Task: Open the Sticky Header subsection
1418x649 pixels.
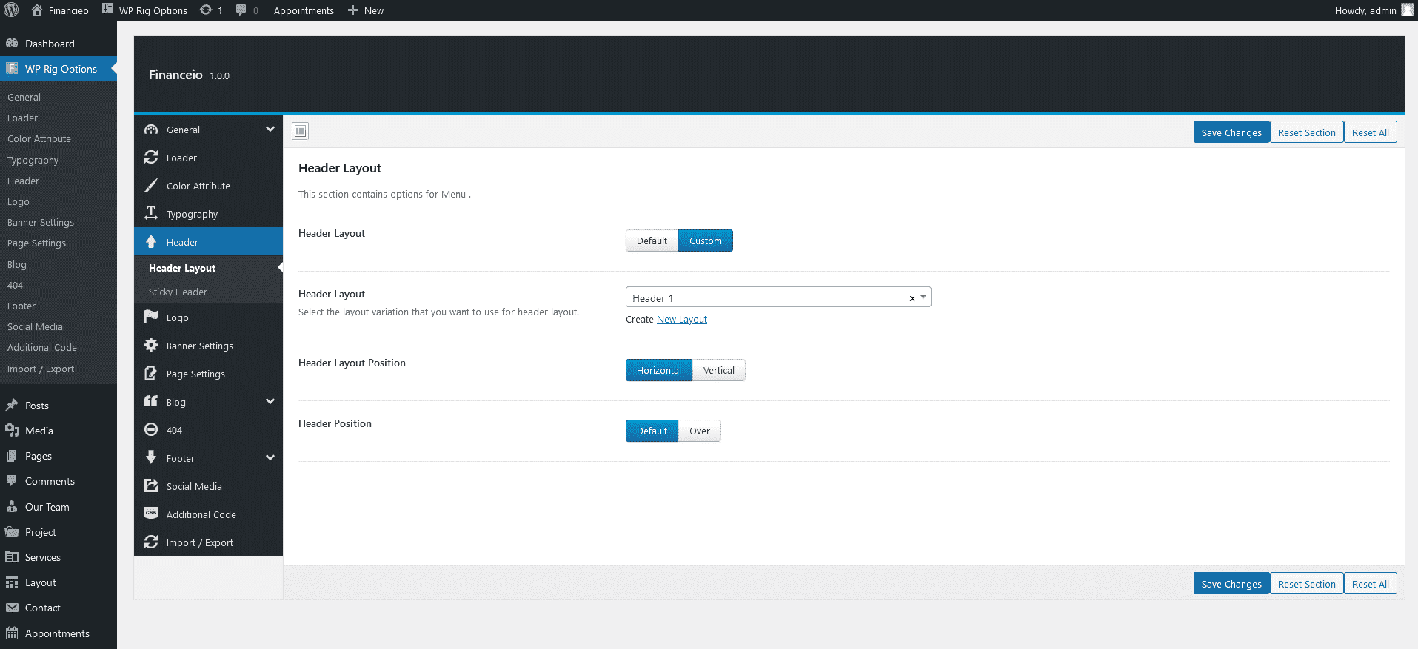Action: [178, 292]
